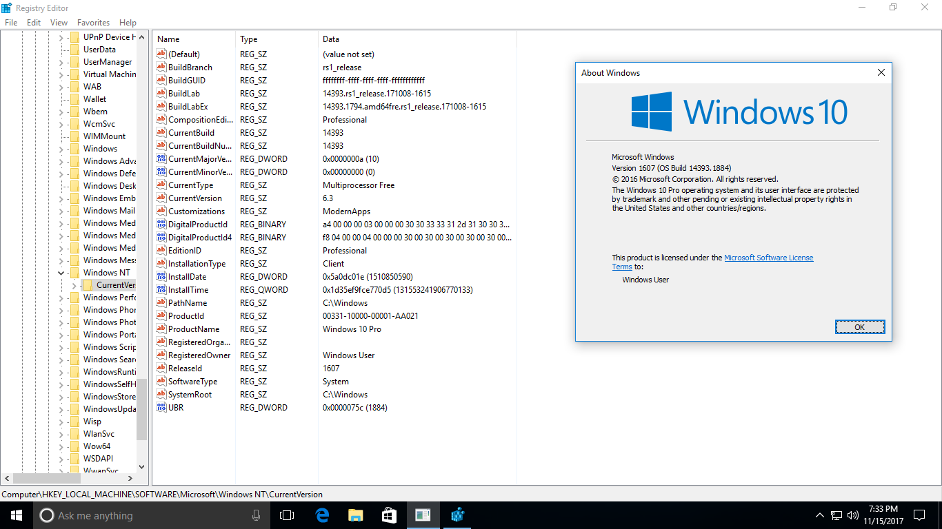This screenshot has width=942, height=529.
Task: Click the ProductName string value icon
Action: coord(161,329)
